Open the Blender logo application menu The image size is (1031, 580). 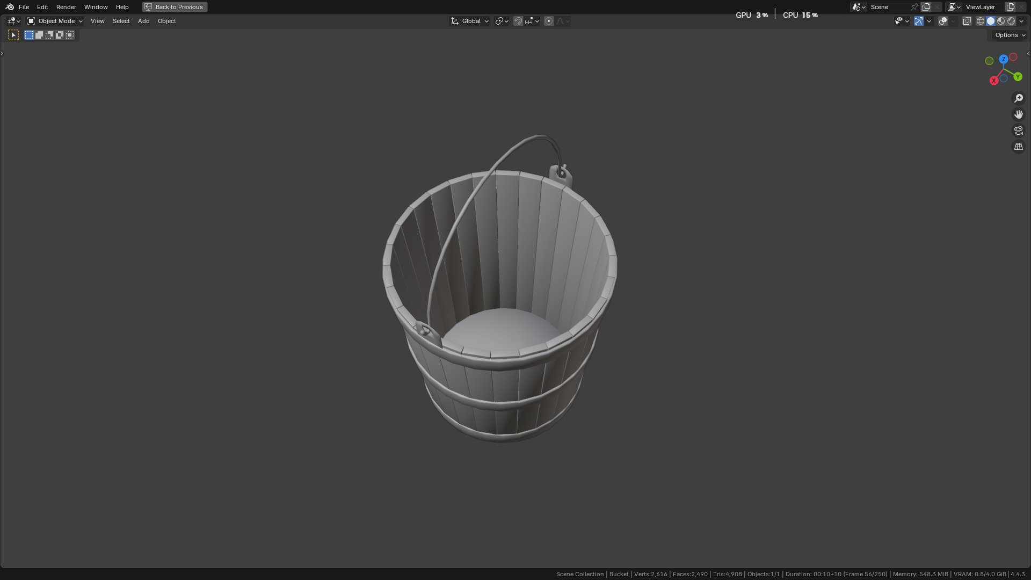pos(10,7)
